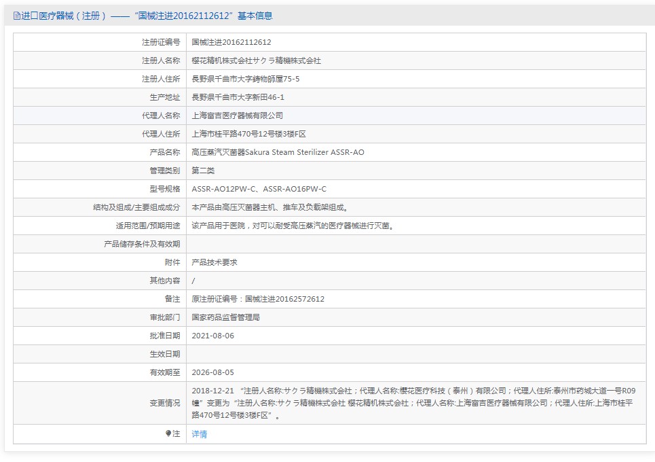Screen dimensions: 655x462
Task: Click the 注册人住所 label
Action: pos(161,79)
